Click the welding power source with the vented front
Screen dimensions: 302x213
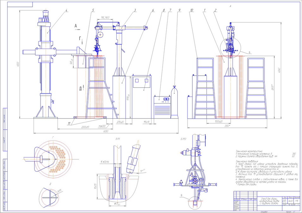[x=162, y=107]
